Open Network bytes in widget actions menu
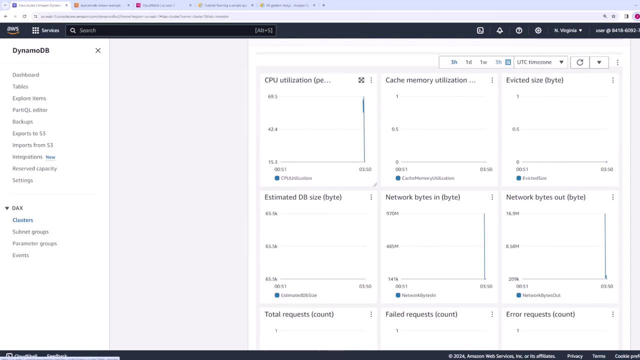The image size is (640, 360). click(x=492, y=197)
